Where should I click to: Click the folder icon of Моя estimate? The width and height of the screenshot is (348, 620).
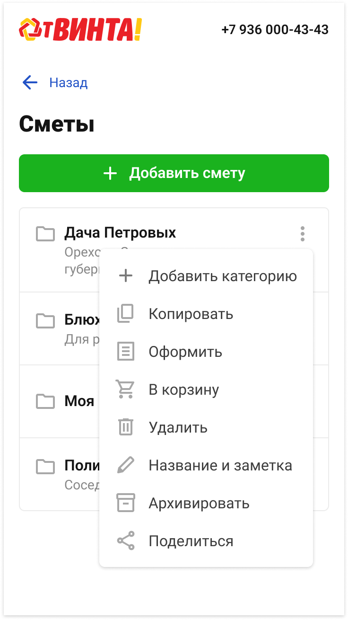(45, 401)
